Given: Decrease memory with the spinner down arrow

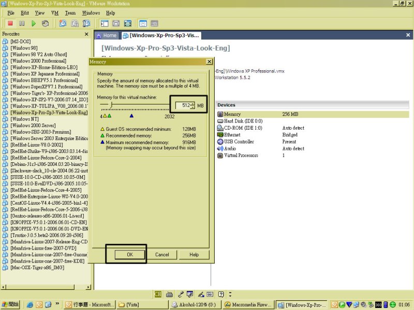Looking at the screenshot, I should (193, 107).
